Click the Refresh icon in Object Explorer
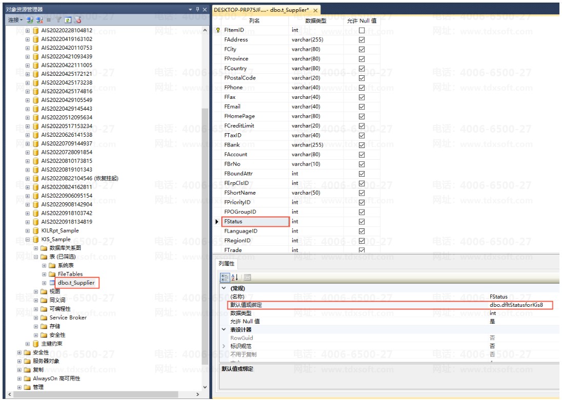 click(x=68, y=19)
